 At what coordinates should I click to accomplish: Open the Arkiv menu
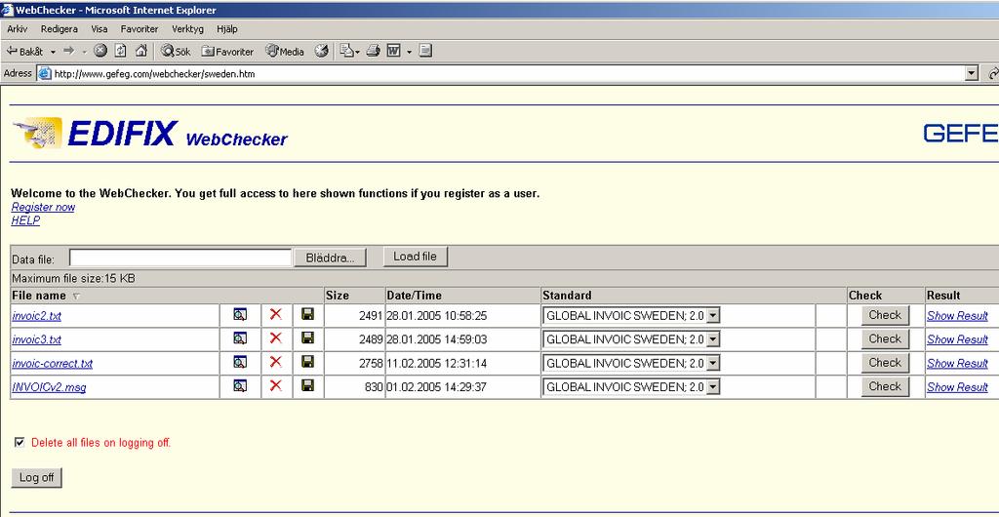pos(18,28)
